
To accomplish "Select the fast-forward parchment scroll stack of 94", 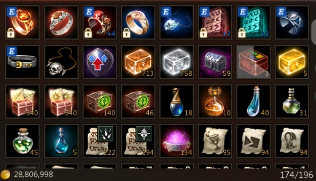I will click(253, 141).
